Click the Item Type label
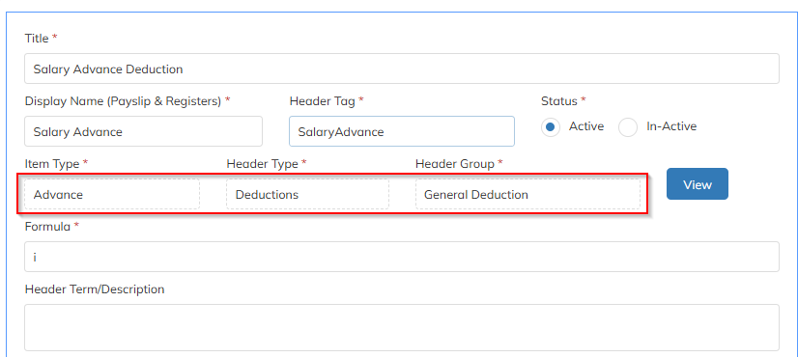The width and height of the screenshot is (798, 357). tap(52, 164)
